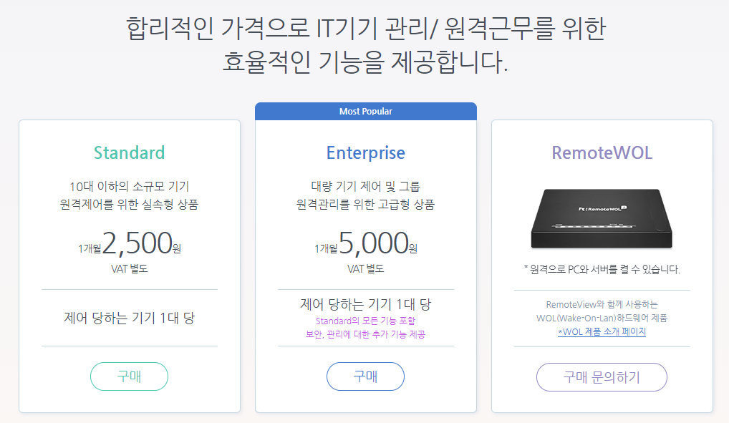This screenshot has width=729, height=423.
Task: Click the Enterprise description about 대량 기기 제어
Action: pos(365,195)
